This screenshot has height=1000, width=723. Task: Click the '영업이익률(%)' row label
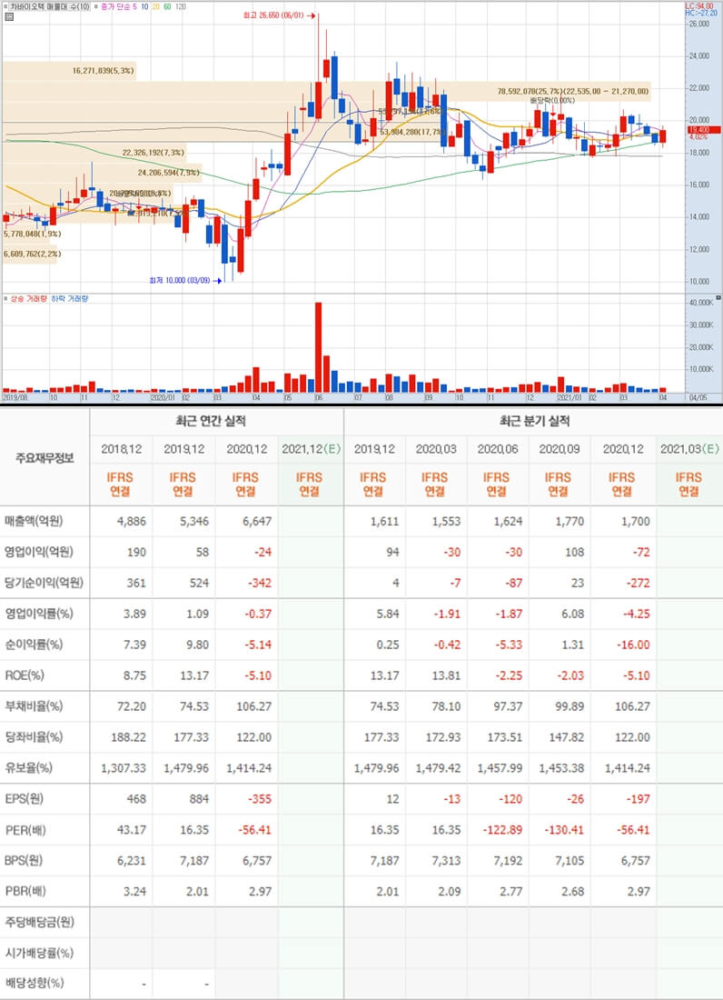click(39, 614)
